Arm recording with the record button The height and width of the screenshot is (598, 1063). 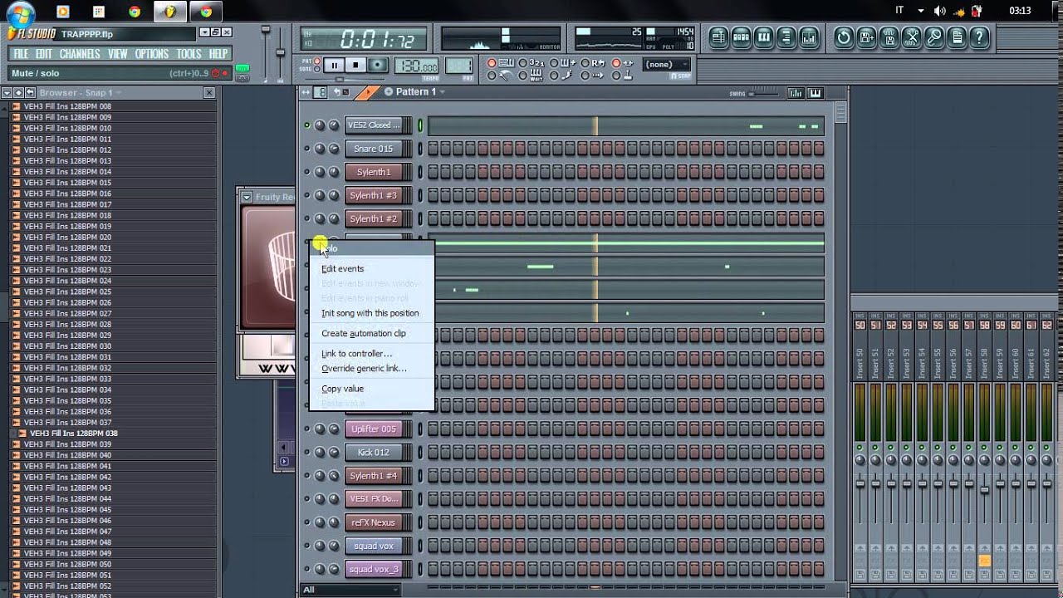coord(378,65)
